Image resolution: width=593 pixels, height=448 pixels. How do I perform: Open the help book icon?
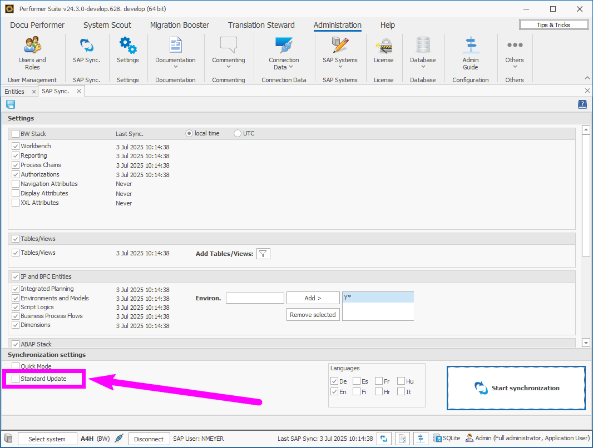582,104
